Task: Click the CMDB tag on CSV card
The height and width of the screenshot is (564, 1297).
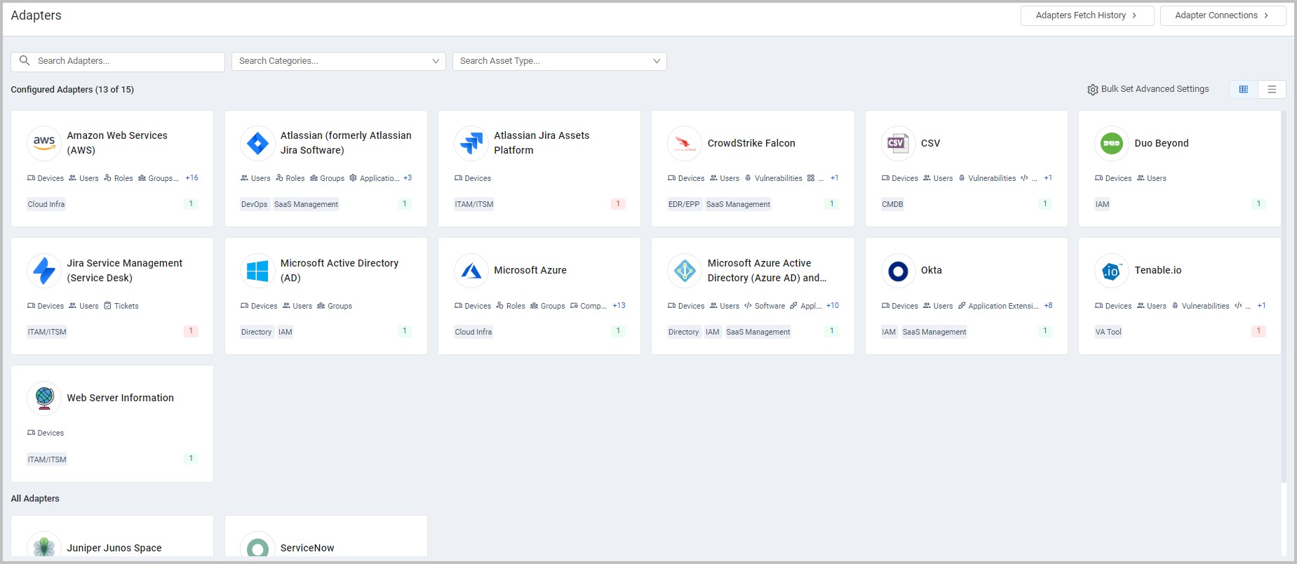Action: pos(892,205)
